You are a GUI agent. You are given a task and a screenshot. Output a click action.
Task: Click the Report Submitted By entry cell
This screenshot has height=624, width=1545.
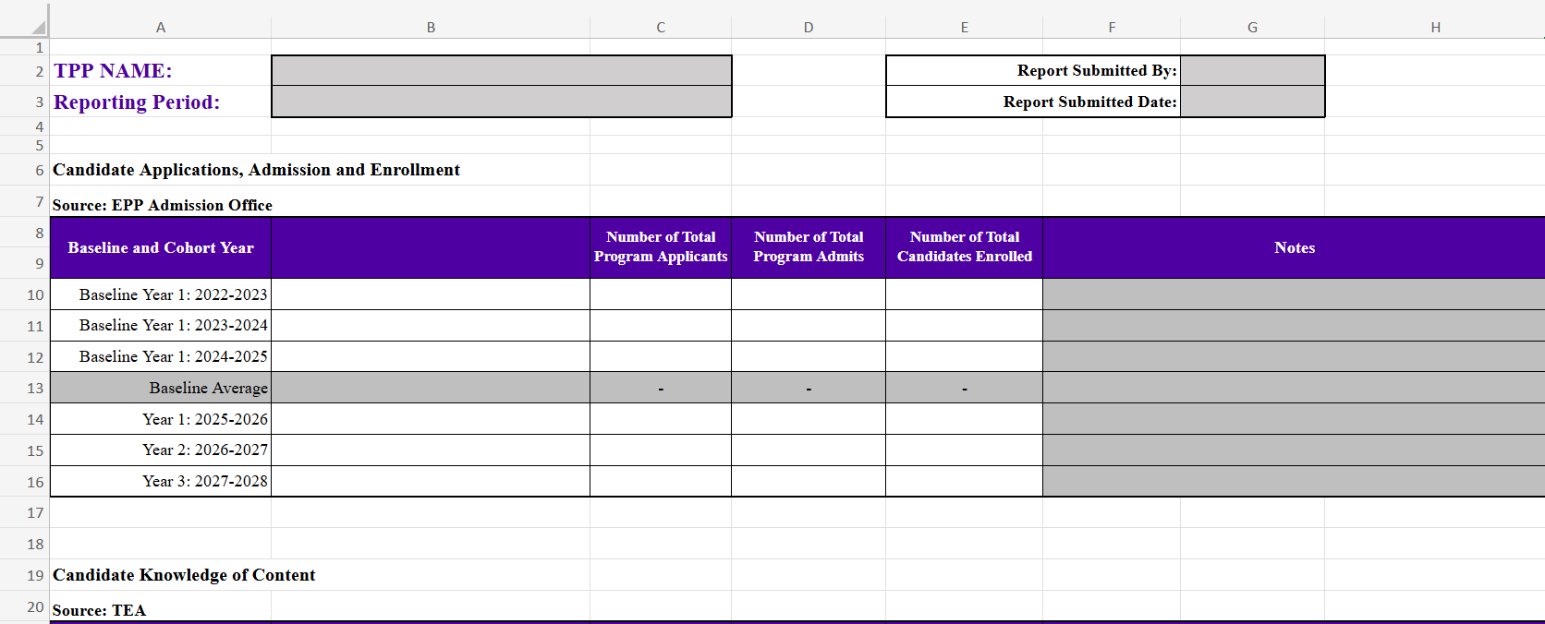tap(1252, 71)
